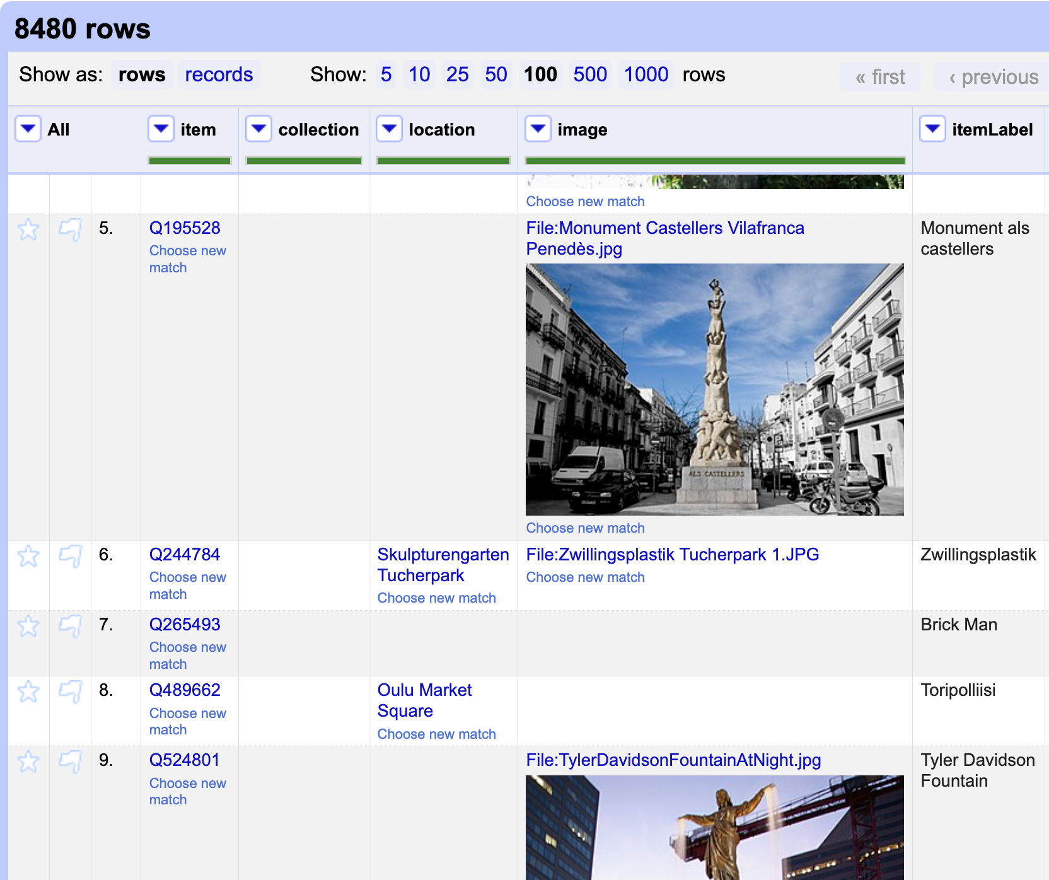Click the Toripolliisi itemLabel cell
This screenshot has width=1049, height=880.
[978, 710]
